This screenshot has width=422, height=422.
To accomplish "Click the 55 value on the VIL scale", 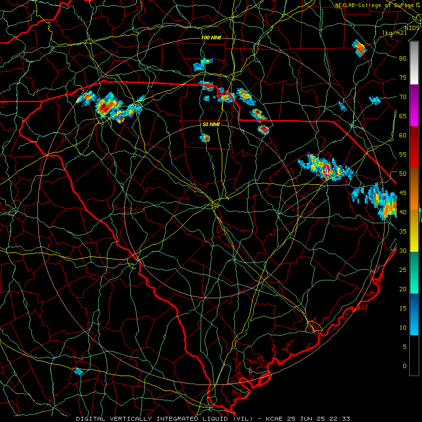I will [x=403, y=154].
